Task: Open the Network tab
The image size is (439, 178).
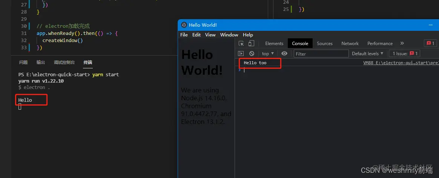Action: (x=350, y=44)
